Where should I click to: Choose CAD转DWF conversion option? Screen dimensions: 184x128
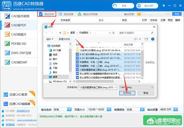pyautogui.click(x=19, y=62)
